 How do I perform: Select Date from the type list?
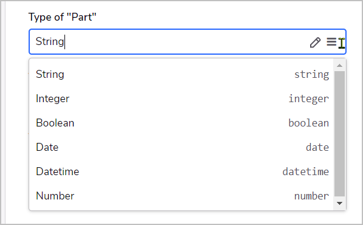[x=181, y=147]
